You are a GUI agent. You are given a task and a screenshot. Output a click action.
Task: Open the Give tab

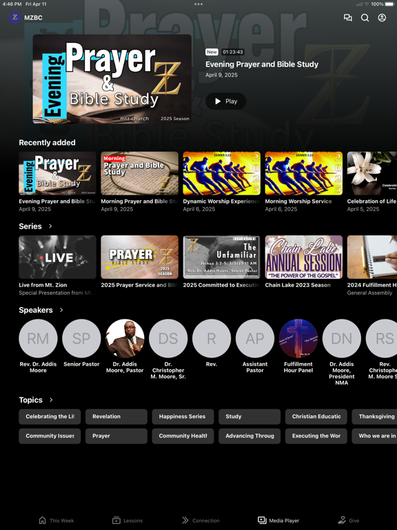click(349, 520)
